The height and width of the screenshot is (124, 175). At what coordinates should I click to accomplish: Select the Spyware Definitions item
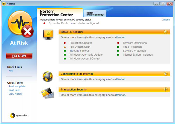(x=135, y=43)
